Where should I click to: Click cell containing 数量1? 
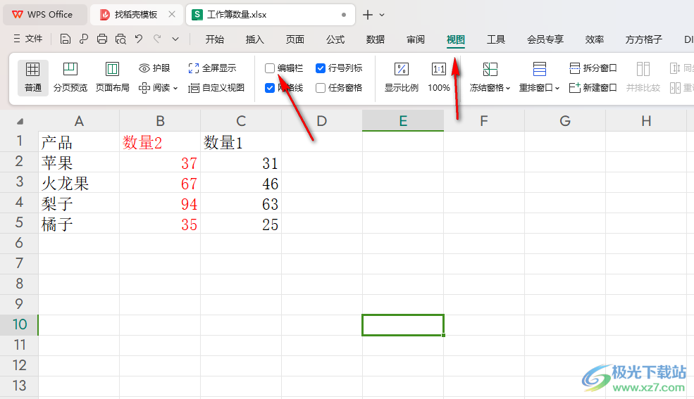coord(241,142)
